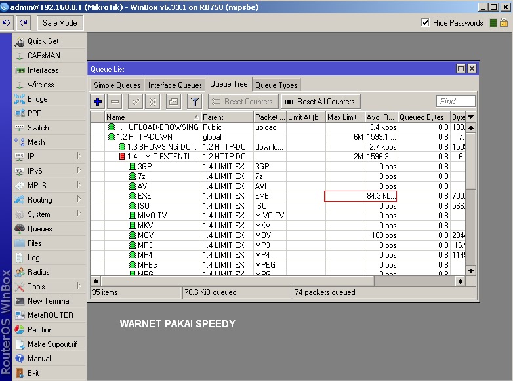Click the horizontal scrollbar left arrow
This screenshot has width=513, height=381.
(96, 281)
